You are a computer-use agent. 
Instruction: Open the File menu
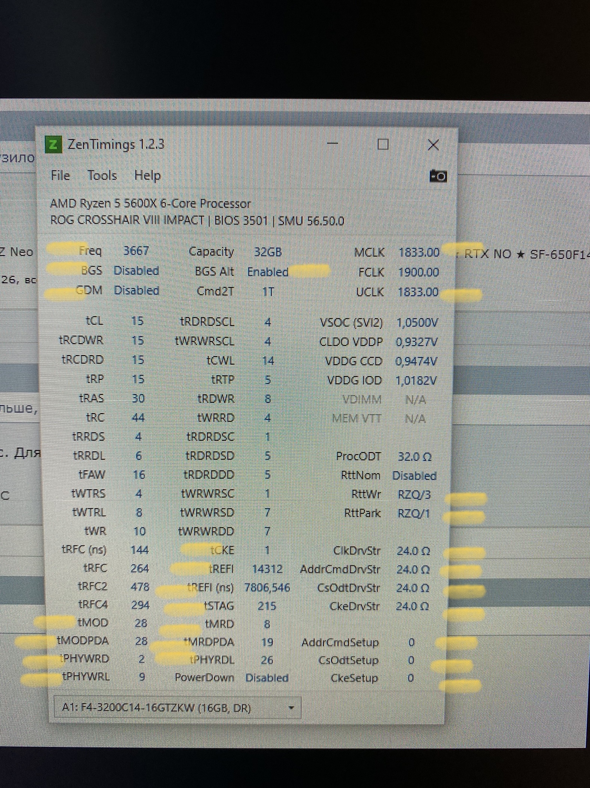[60, 175]
